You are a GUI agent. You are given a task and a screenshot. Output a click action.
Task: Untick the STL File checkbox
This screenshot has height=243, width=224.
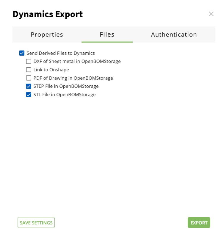pos(29,95)
